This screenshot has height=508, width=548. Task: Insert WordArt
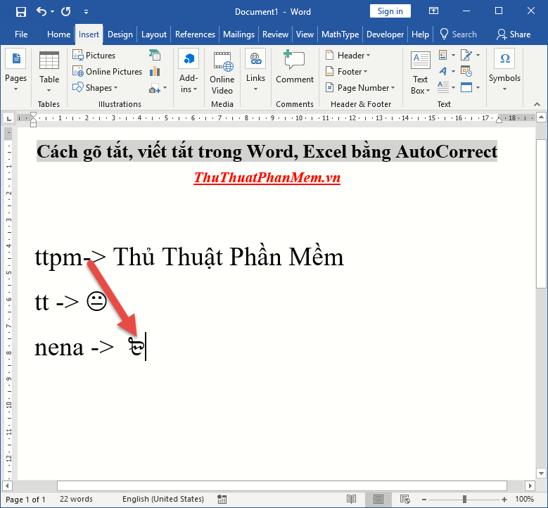pos(447,71)
